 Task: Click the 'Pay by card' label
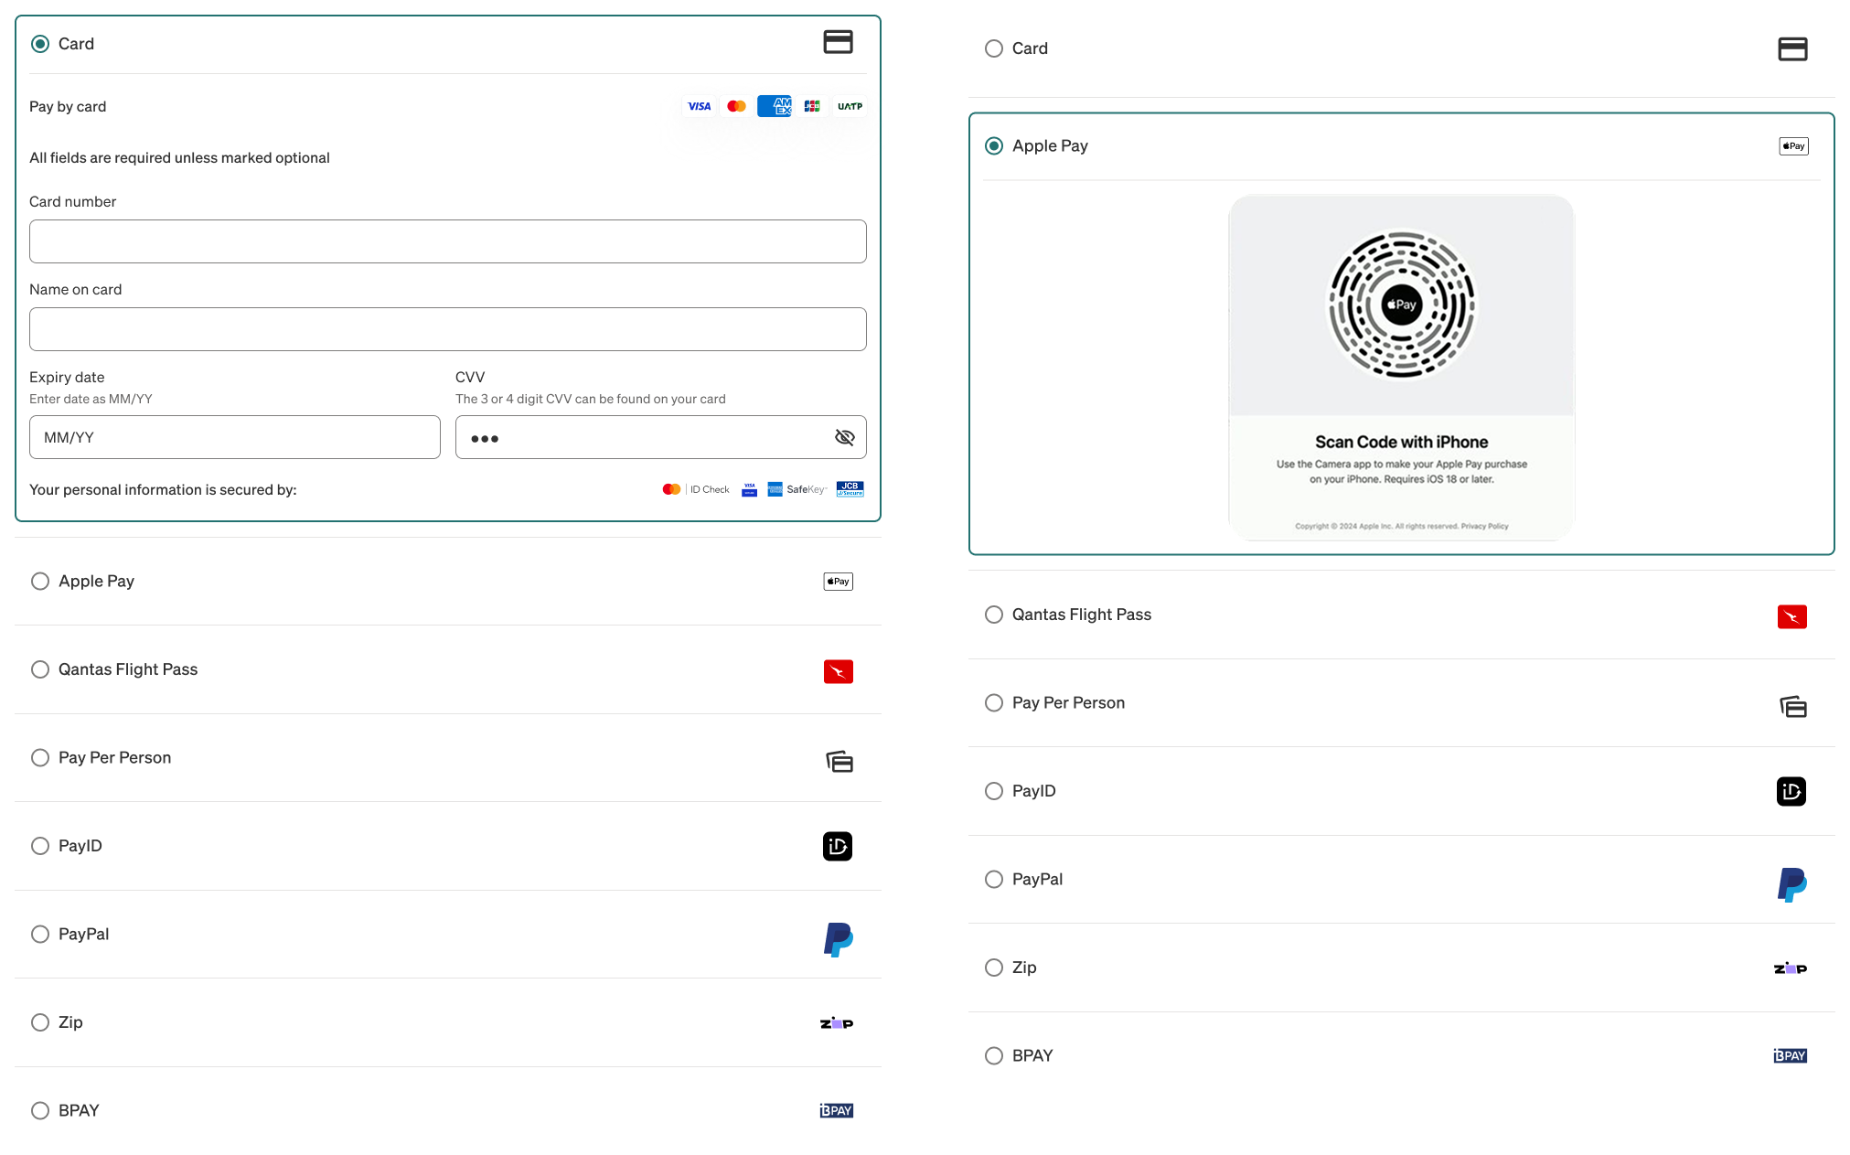pyautogui.click(x=68, y=106)
